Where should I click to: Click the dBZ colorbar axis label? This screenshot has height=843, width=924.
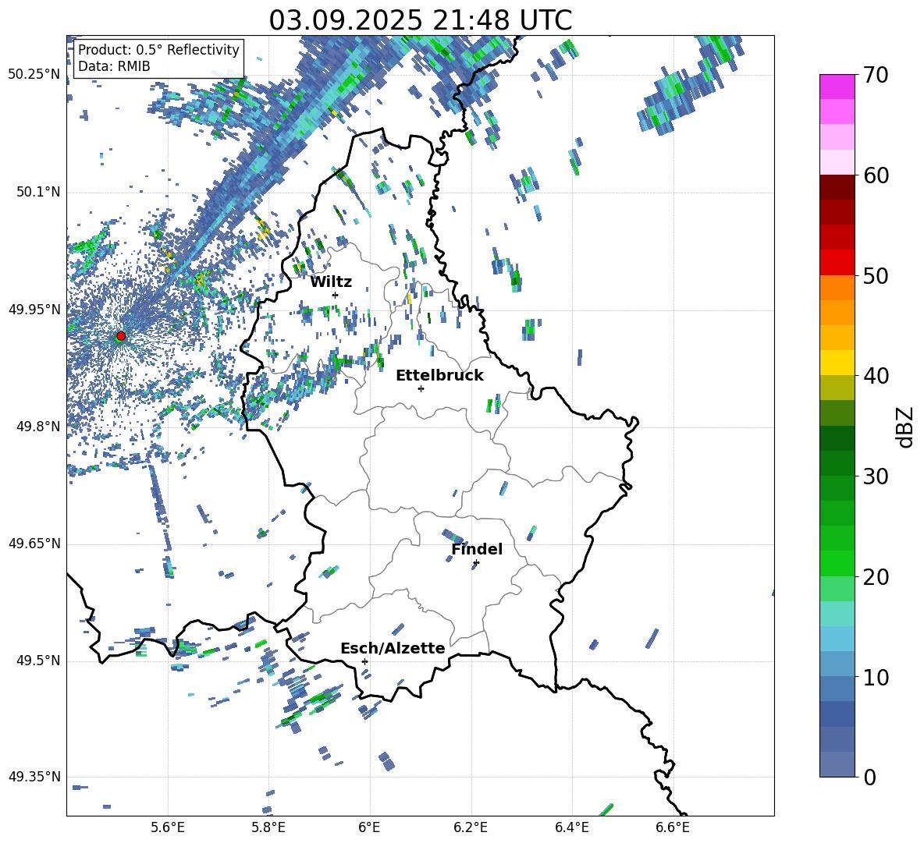click(906, 427)
